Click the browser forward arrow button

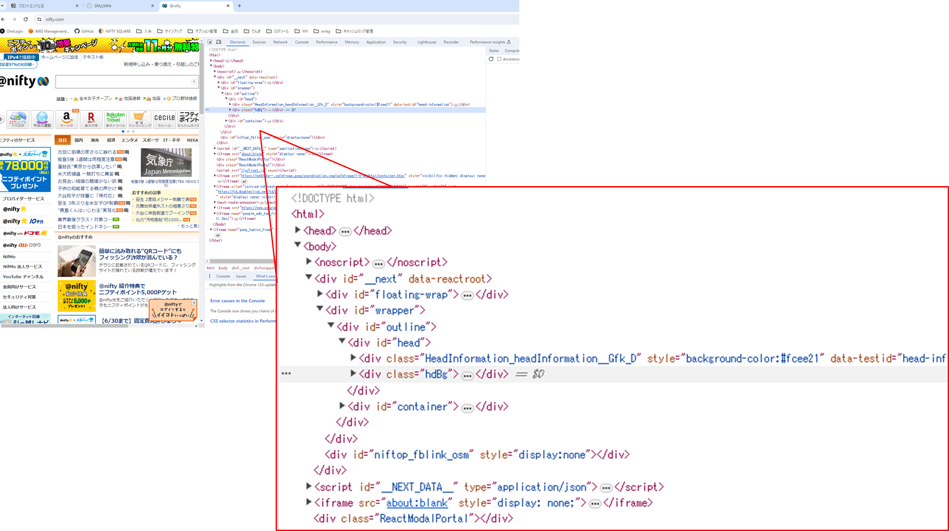click(x=14, y=19)
